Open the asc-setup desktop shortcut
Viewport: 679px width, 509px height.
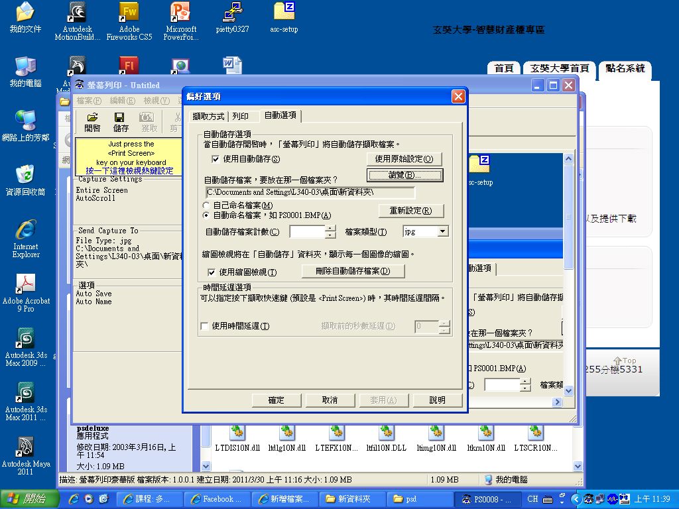click(284, 13)
